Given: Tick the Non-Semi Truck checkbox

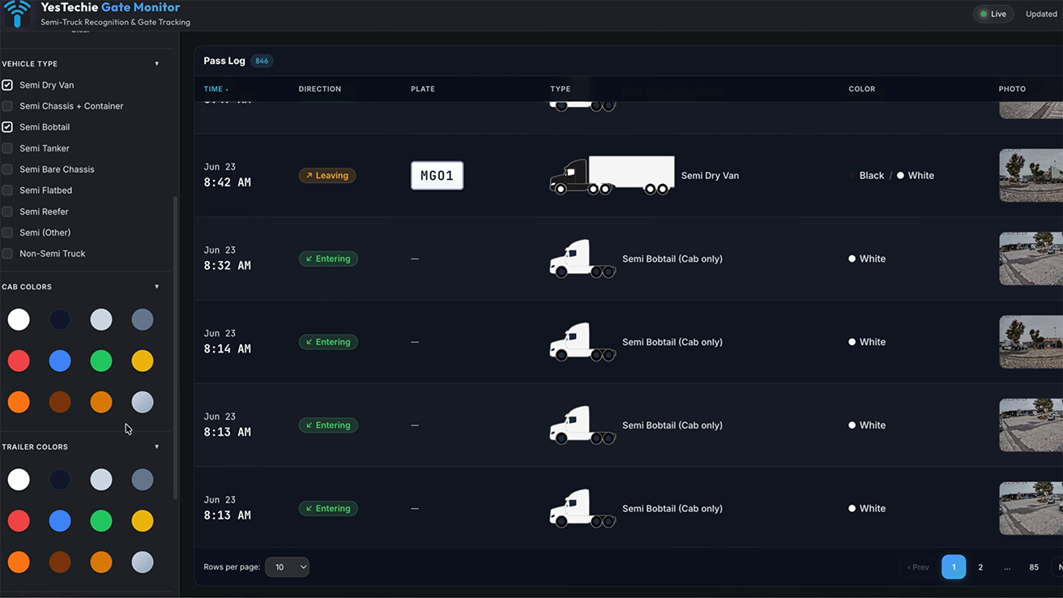Looking at the screenshot, I should click(x=7, y=254).
